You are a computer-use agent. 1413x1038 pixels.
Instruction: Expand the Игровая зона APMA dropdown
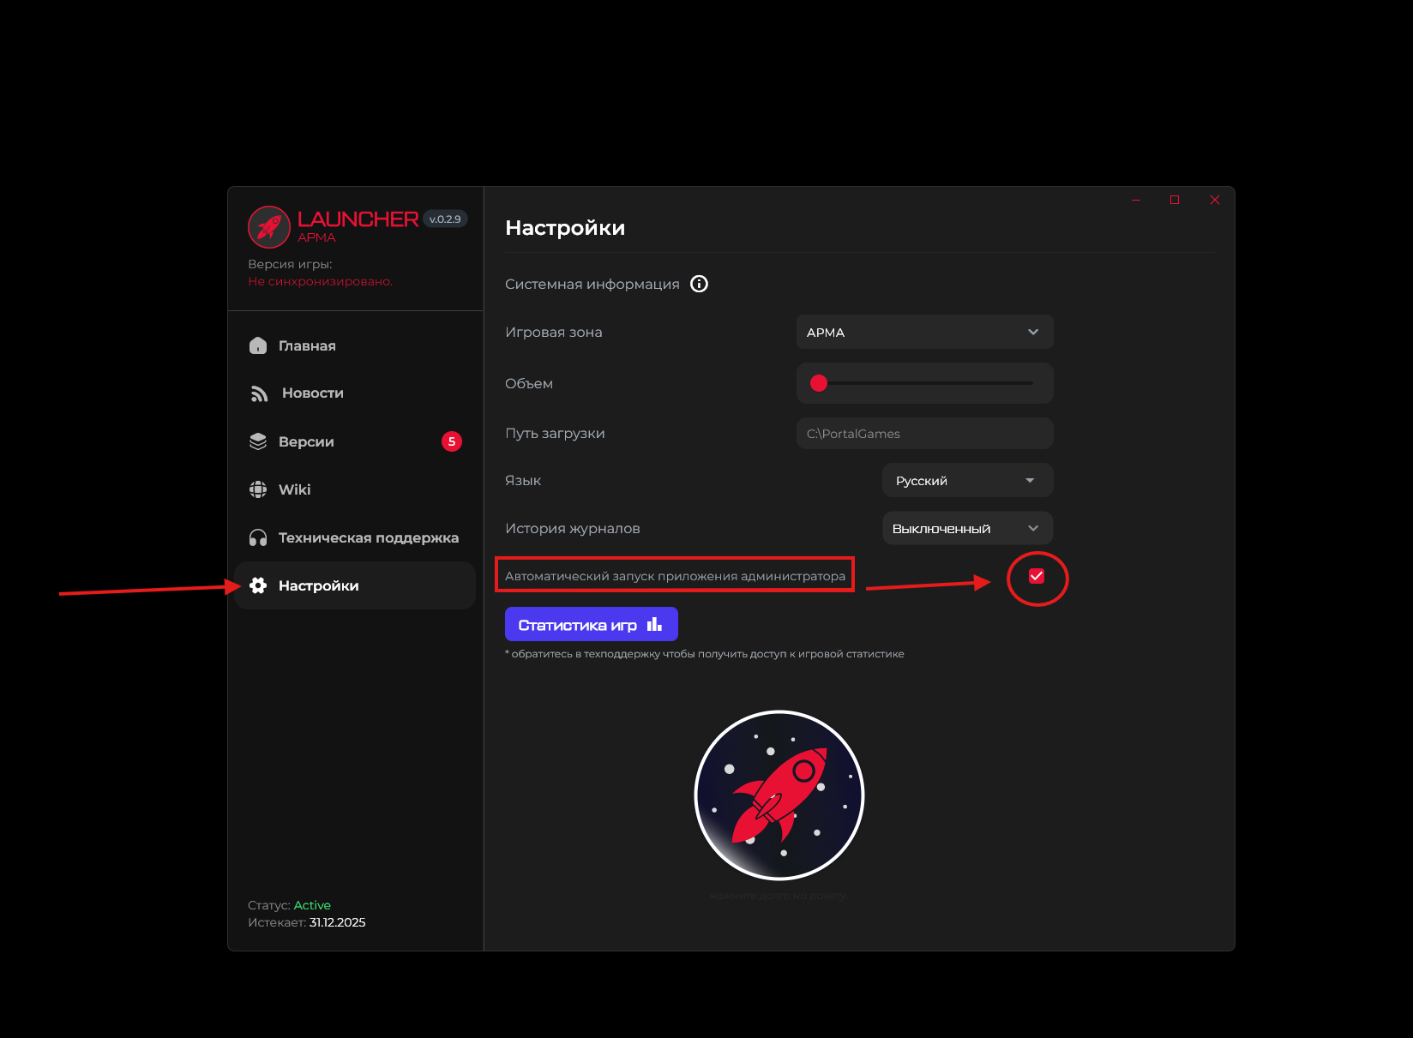924,332
